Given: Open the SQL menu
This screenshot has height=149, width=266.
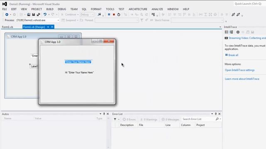Looking at the screenshot, I should pos(84,9).
